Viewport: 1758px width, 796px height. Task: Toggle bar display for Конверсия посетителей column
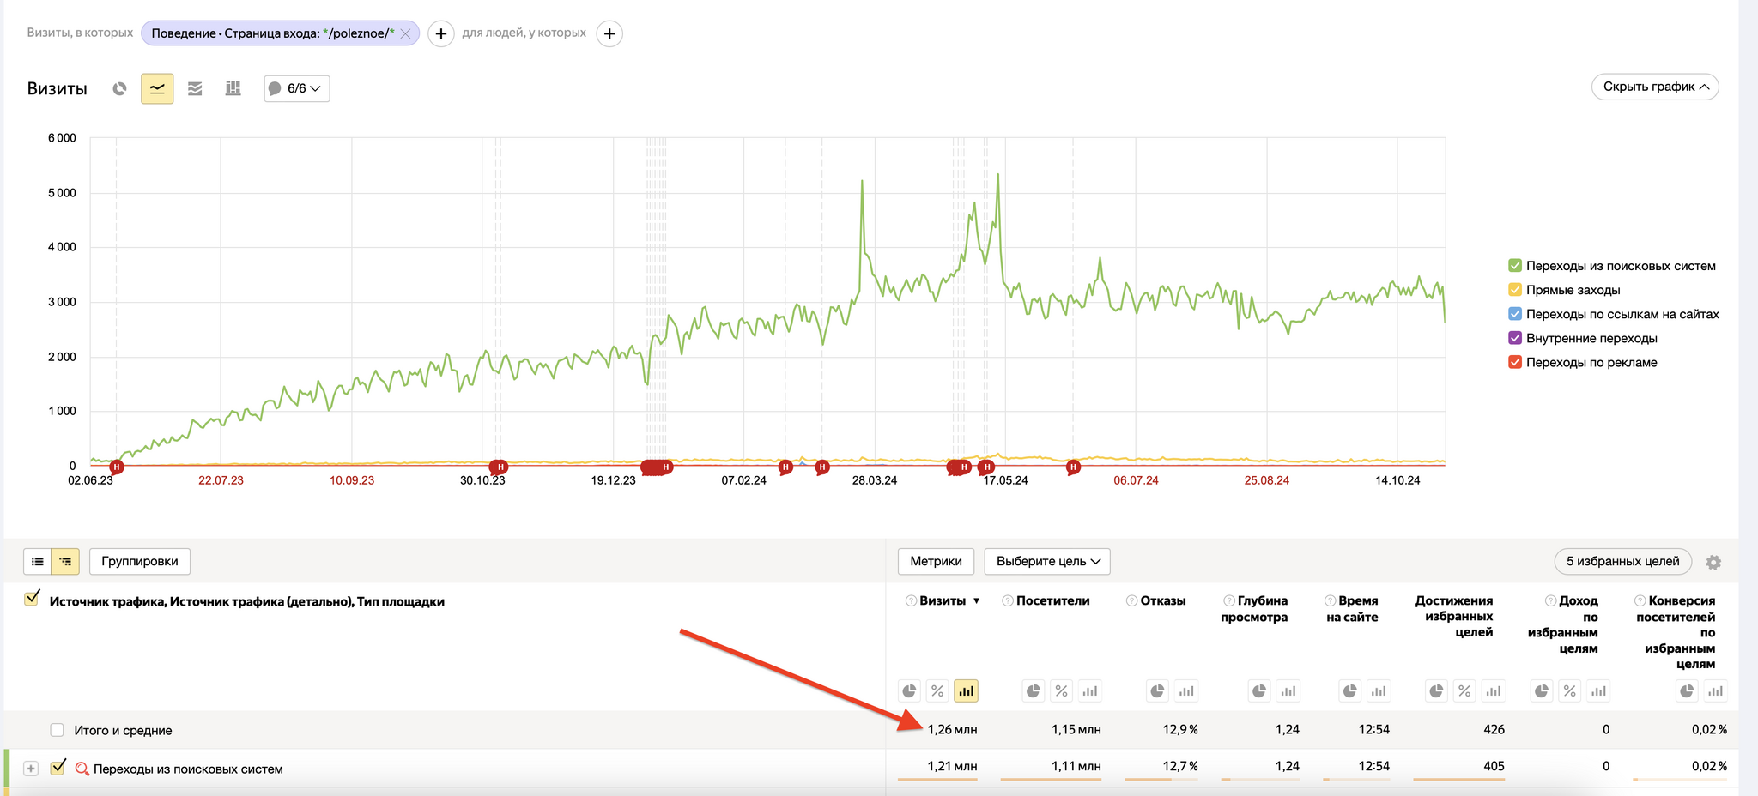click(x=1715, y=690)
